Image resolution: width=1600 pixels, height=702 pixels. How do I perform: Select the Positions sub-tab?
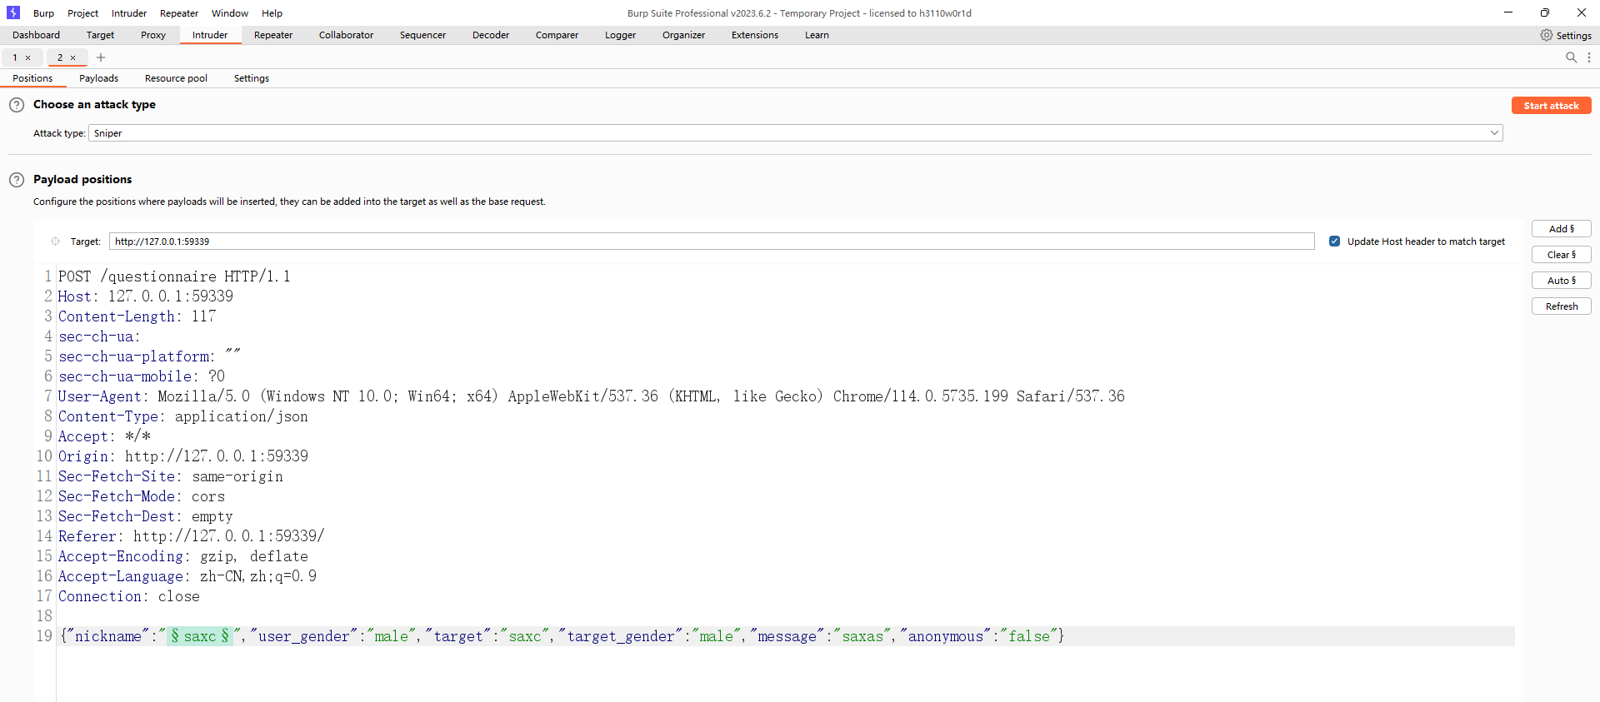(32, 78)
